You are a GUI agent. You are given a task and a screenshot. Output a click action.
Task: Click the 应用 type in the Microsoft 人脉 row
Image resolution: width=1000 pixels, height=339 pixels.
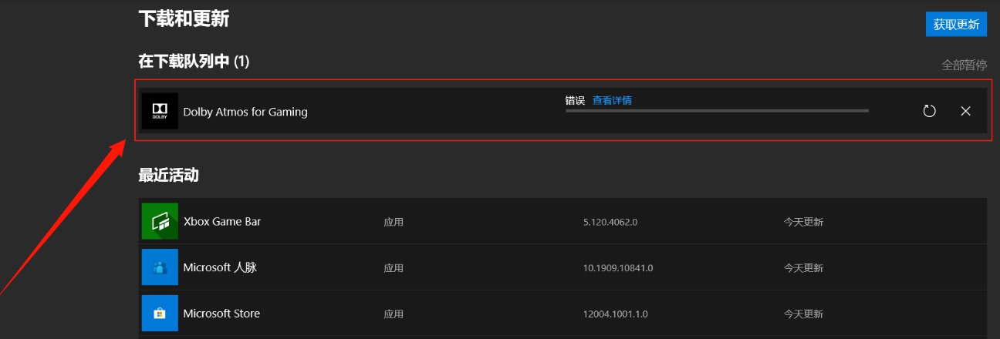coord(394,268)
